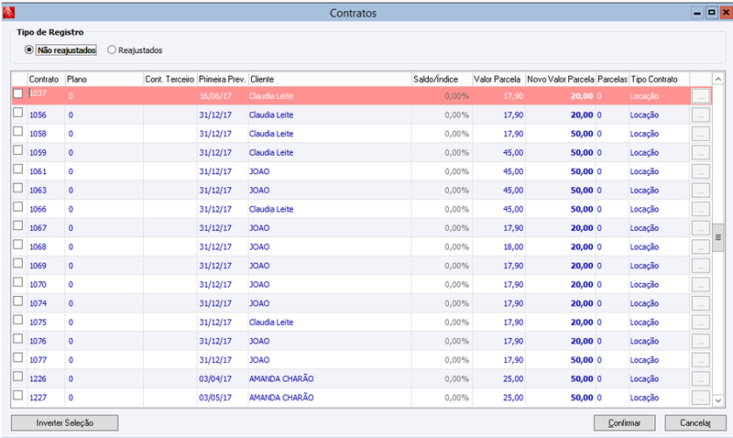This screenshot has width=733, height=438.
Task: Check the box for contract 1056
Action: pyautogui.click(x=17, y=113)
